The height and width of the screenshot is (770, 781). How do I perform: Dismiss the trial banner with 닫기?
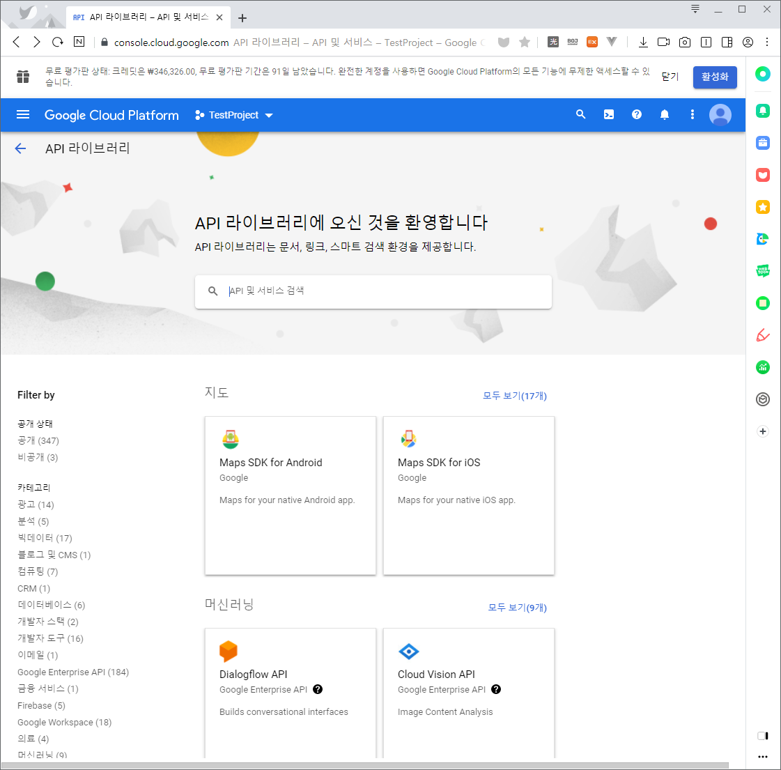(x=670, y=77)
